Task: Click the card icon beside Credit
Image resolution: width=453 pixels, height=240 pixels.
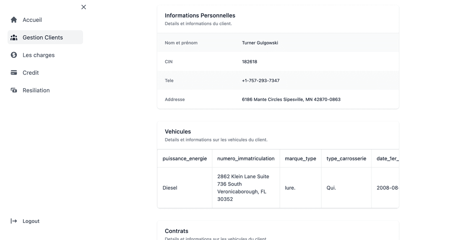Action: tap(14, 73)
